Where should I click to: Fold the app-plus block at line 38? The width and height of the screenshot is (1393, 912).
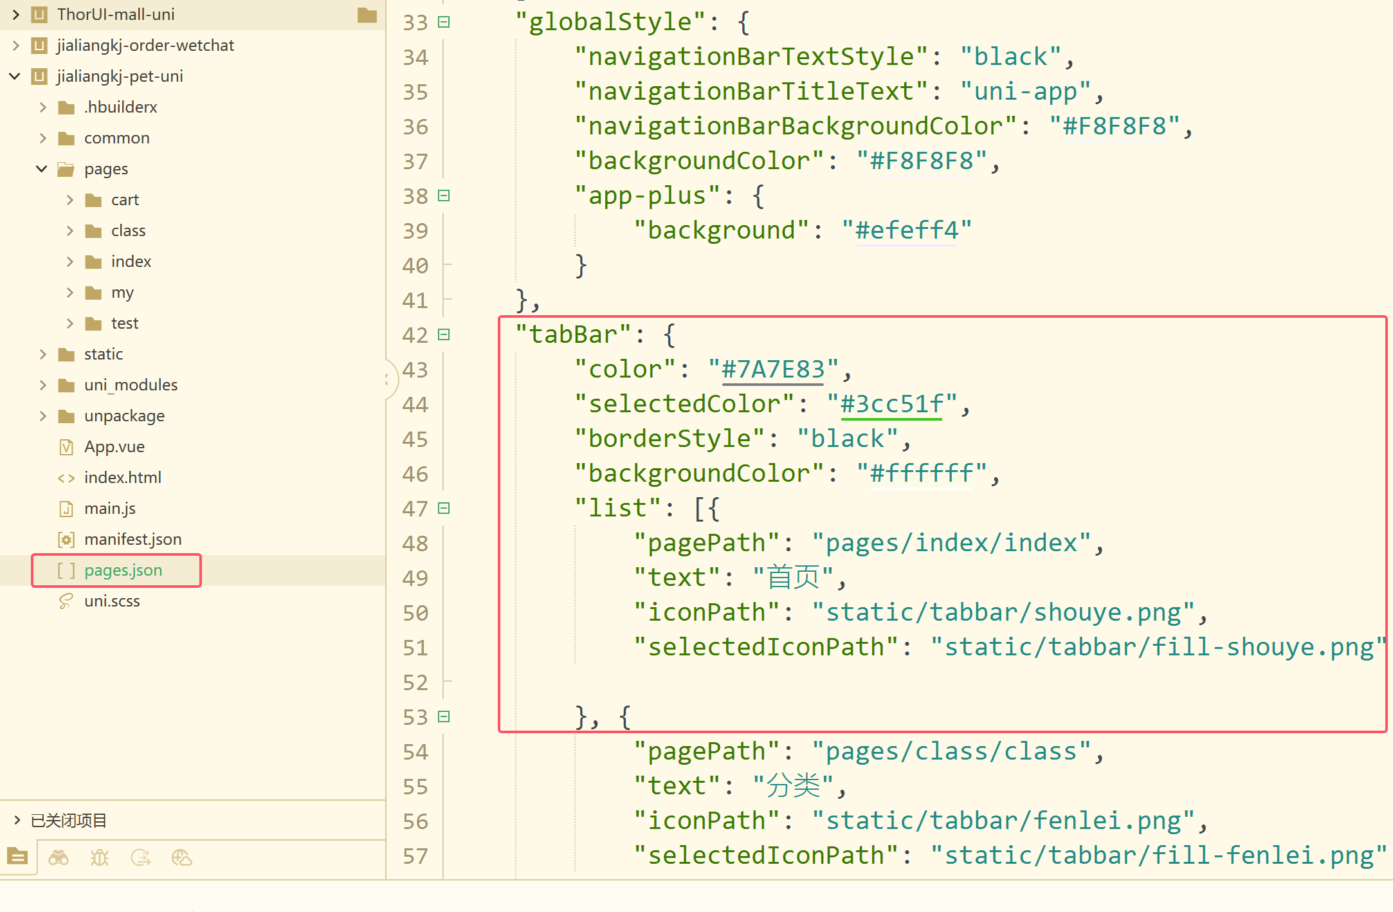[x=444, y=196]
